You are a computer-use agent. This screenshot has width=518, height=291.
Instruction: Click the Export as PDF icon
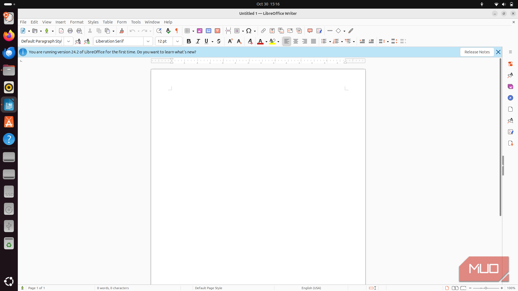coord(61,31)
